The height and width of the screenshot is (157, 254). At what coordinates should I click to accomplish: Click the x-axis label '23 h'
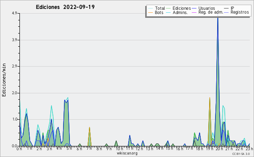click(249, 149)
